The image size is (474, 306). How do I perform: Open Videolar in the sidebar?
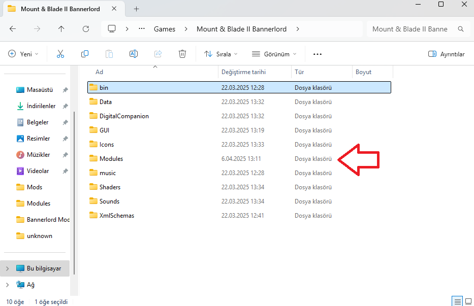[x=38, y=171]
